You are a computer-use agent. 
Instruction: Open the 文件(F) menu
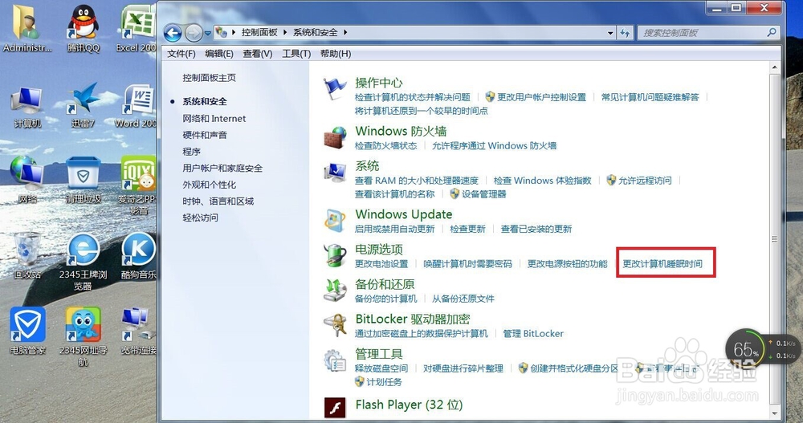point(181,54)
